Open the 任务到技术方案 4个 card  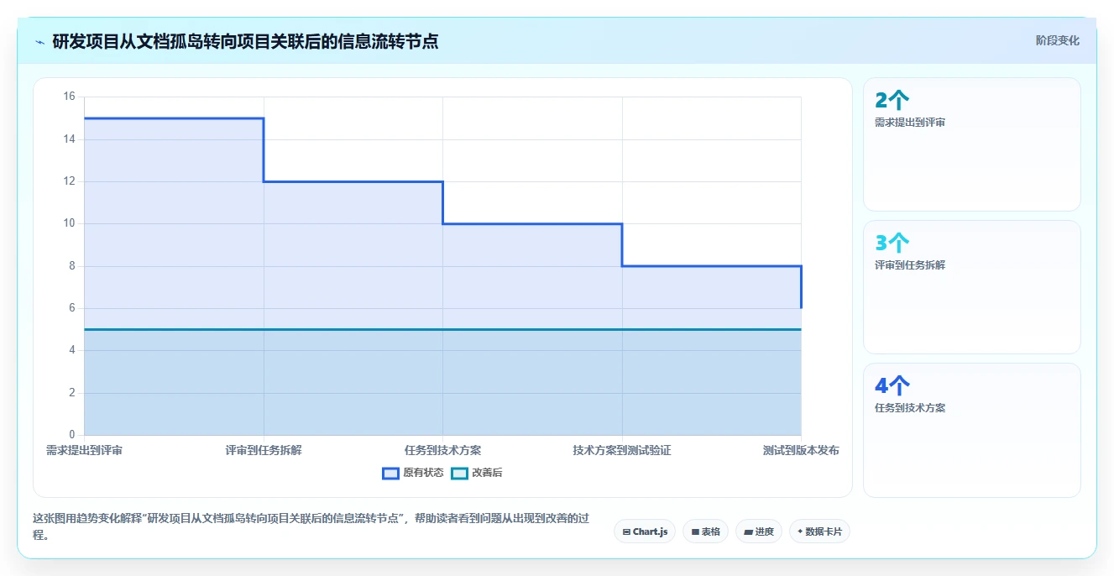[971, 430]
